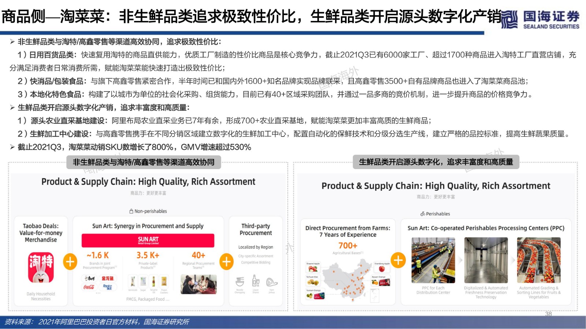586x329 pixels.
Task: Click the Prawn Crackers product image
Action: [x=164, y=281]
